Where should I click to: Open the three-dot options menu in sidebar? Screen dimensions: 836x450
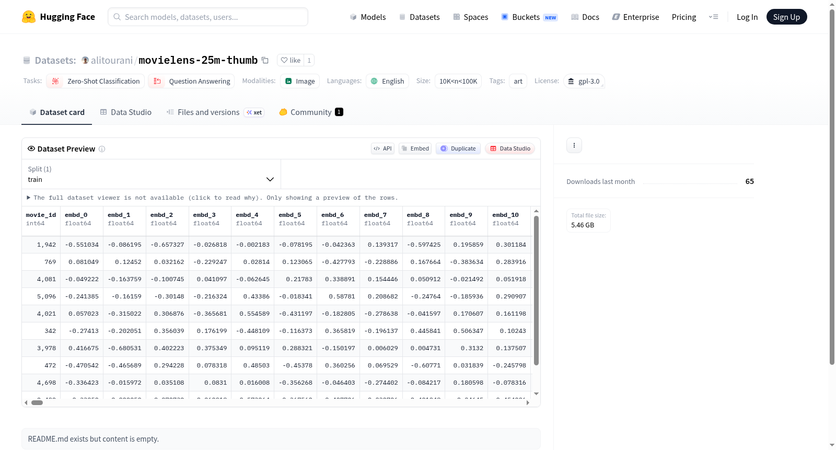574,145
